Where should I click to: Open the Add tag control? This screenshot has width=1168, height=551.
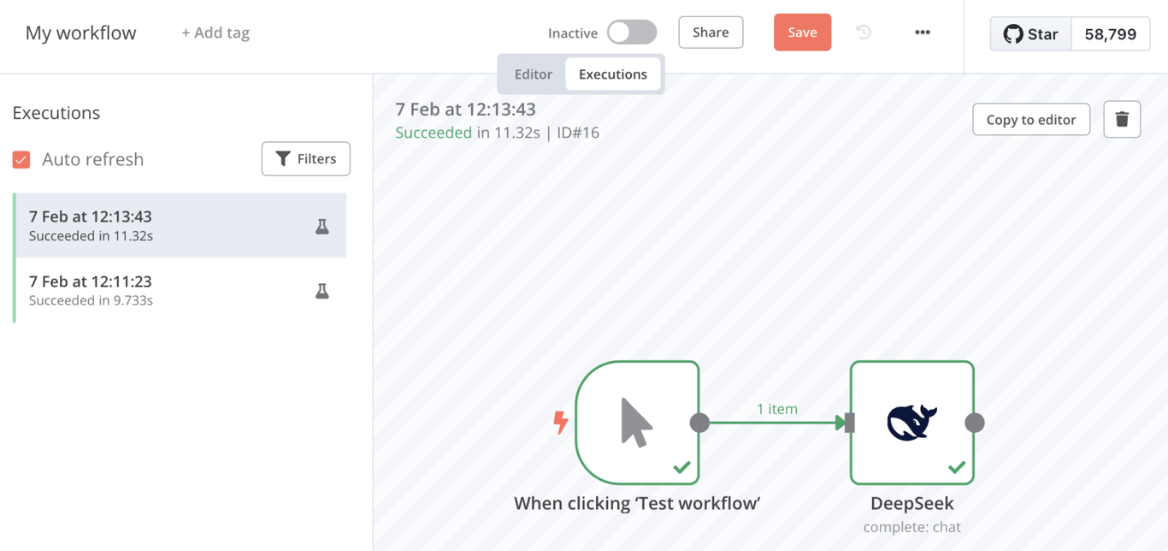214,33
